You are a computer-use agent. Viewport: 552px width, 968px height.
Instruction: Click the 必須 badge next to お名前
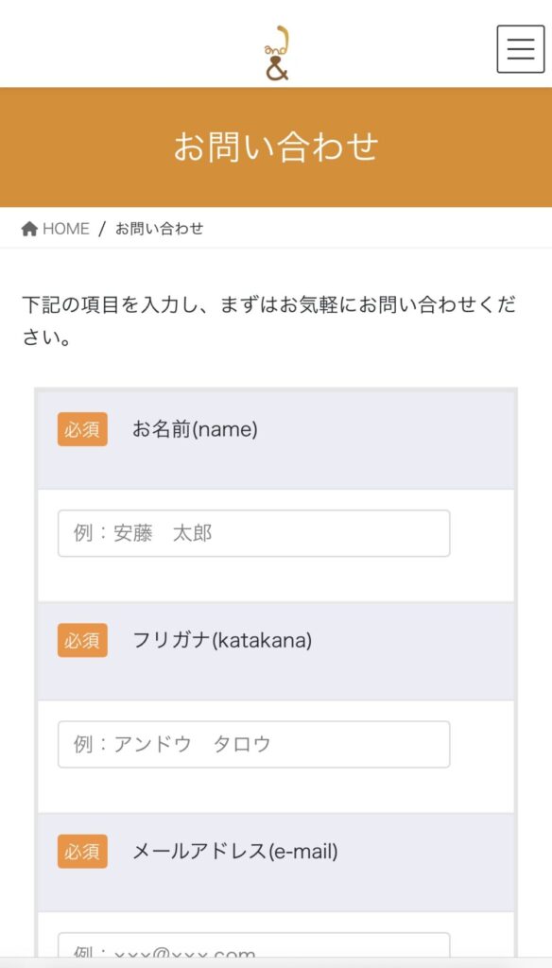(x=83, y=429)
